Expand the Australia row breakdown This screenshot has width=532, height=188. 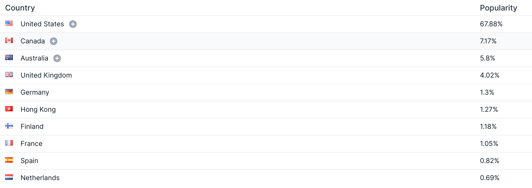[57, 58]
